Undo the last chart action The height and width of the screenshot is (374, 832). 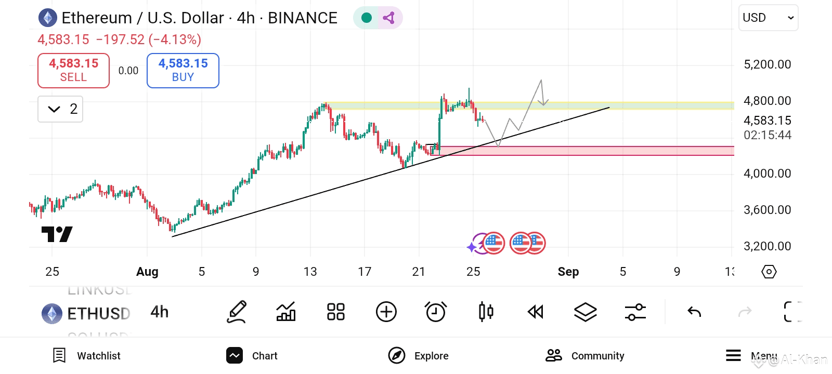(x=694, y=312)
